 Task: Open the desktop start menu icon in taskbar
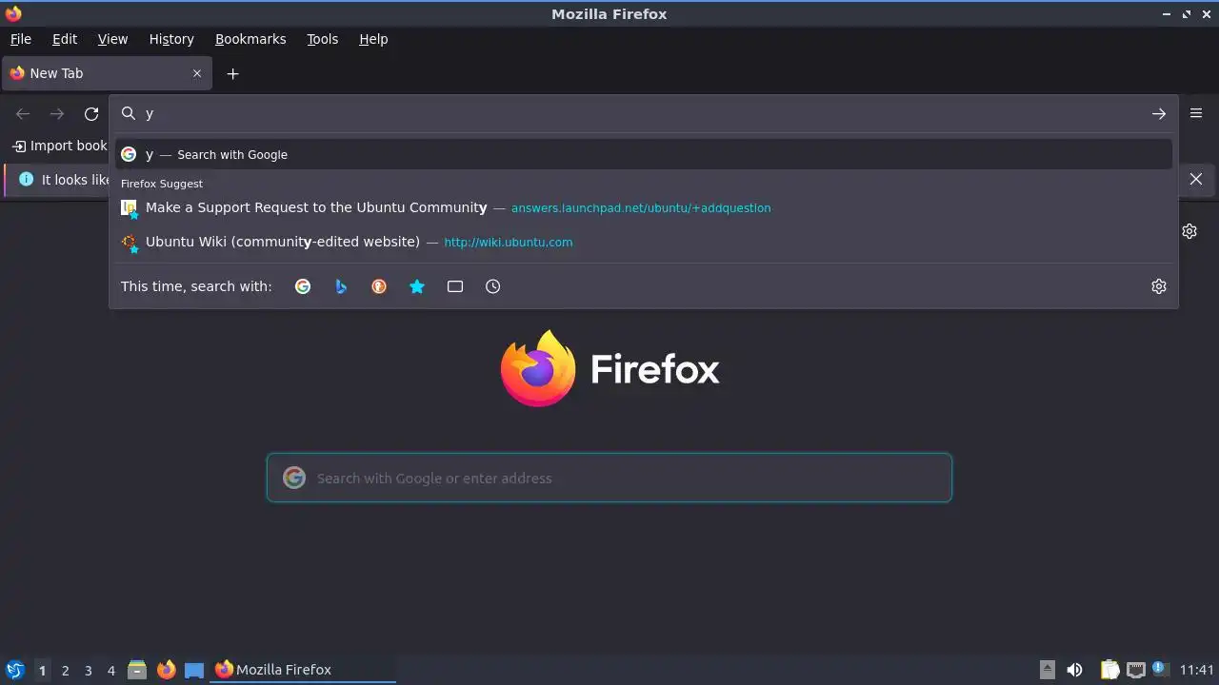(x=15, y=670)
